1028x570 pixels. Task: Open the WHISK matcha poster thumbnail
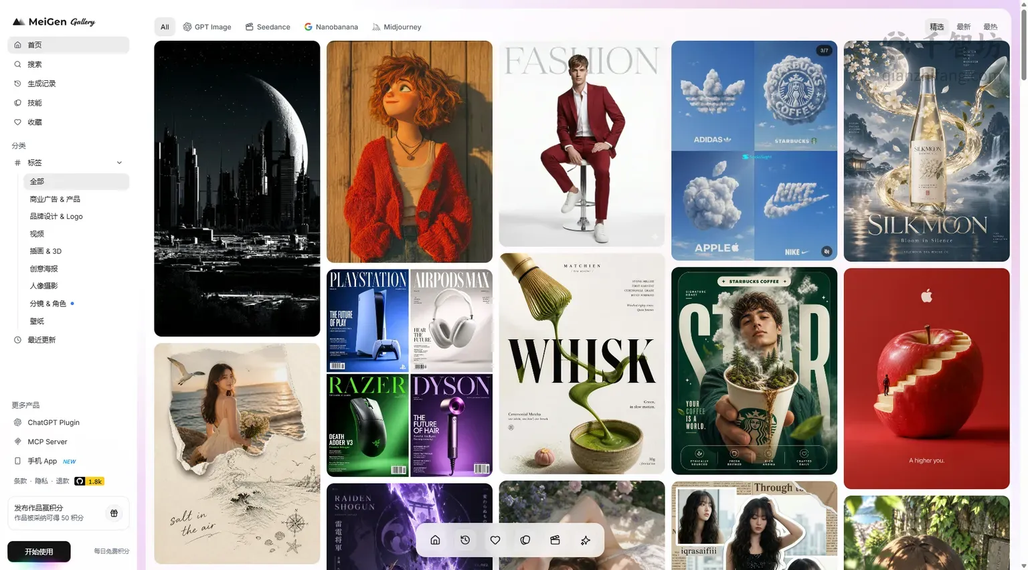(x=582, y=363)
